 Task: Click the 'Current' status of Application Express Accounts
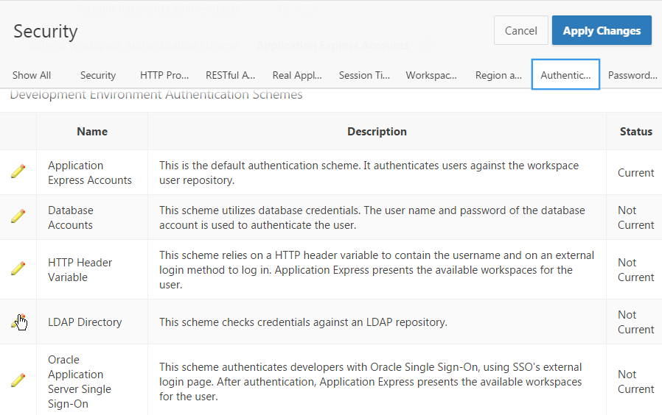point(635,173)
